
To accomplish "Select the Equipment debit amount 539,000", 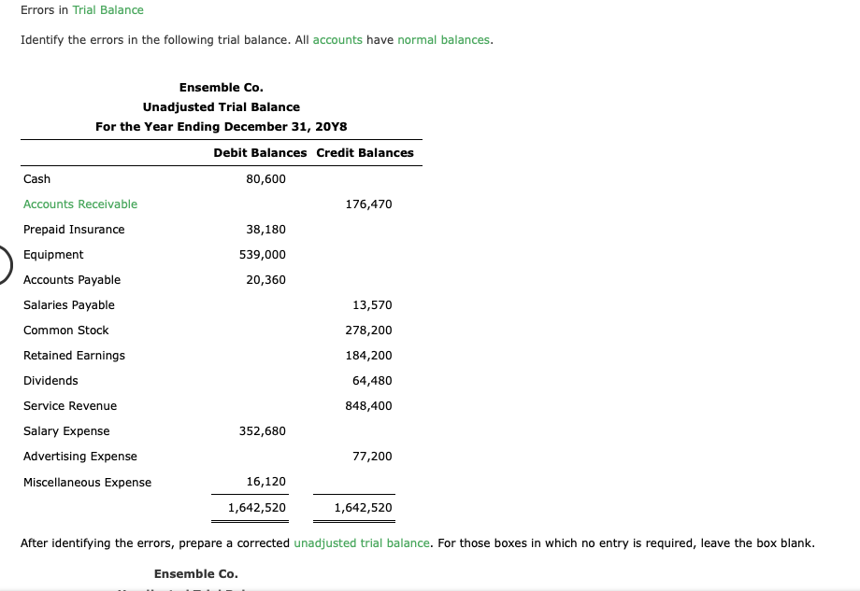I will pos(265,254).
